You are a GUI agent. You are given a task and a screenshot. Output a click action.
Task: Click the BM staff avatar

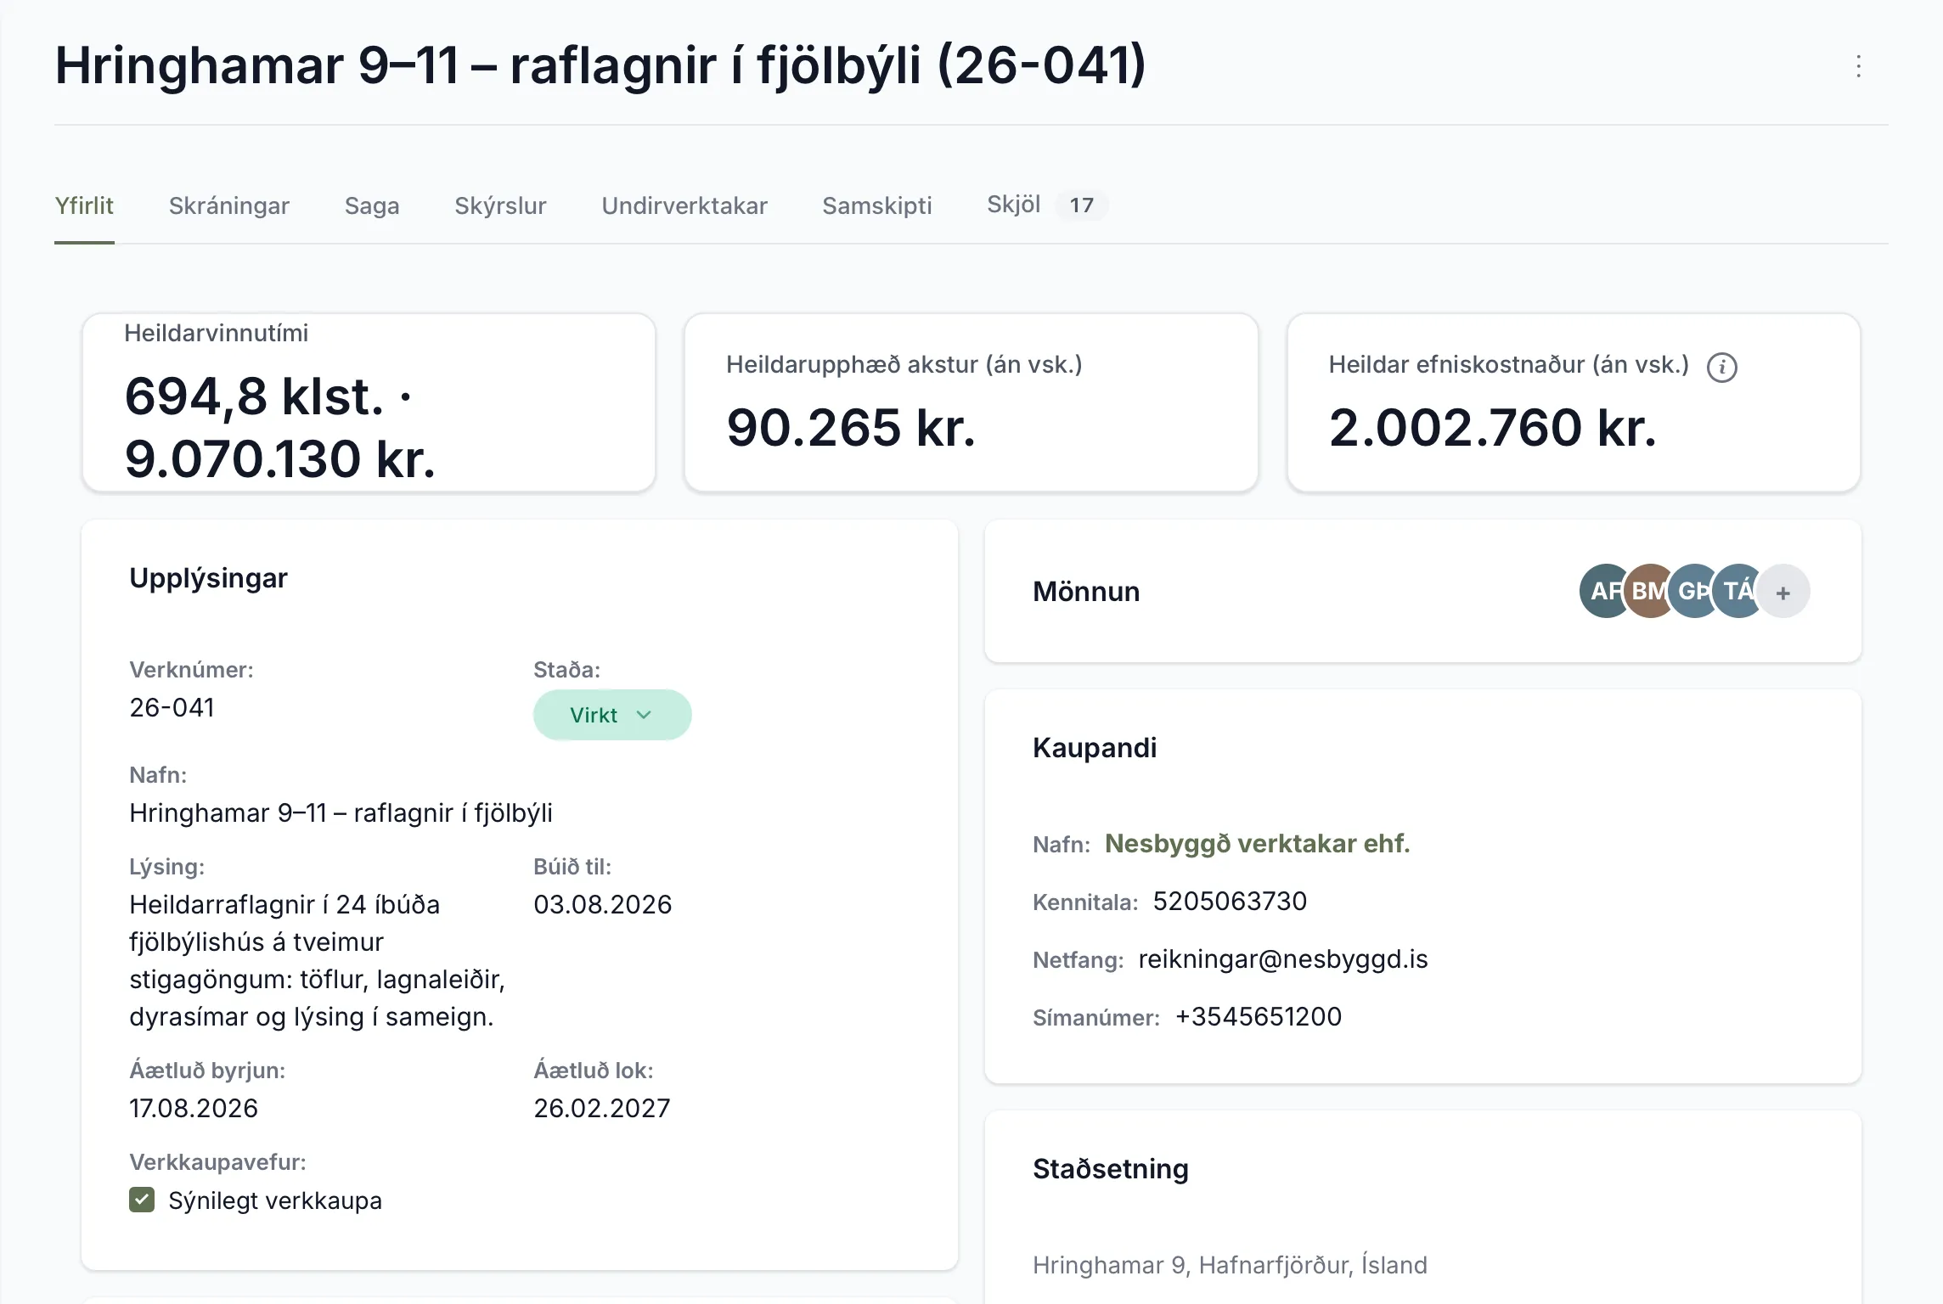[x=1647, y=591]
